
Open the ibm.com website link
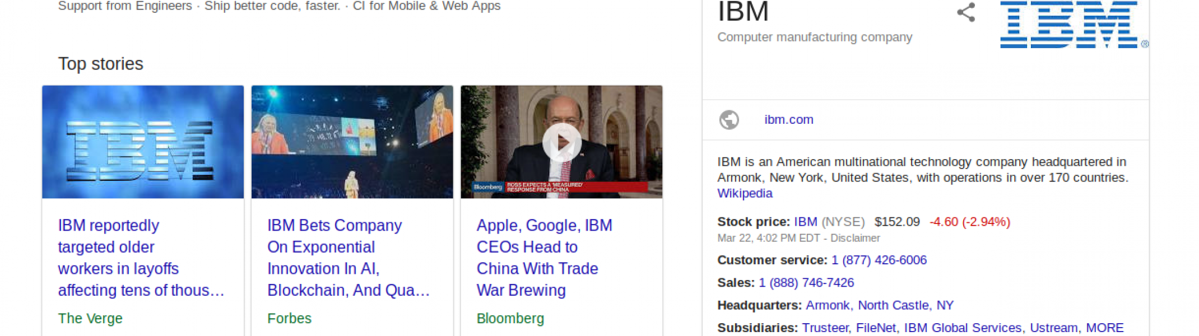(x=789, y=120)
